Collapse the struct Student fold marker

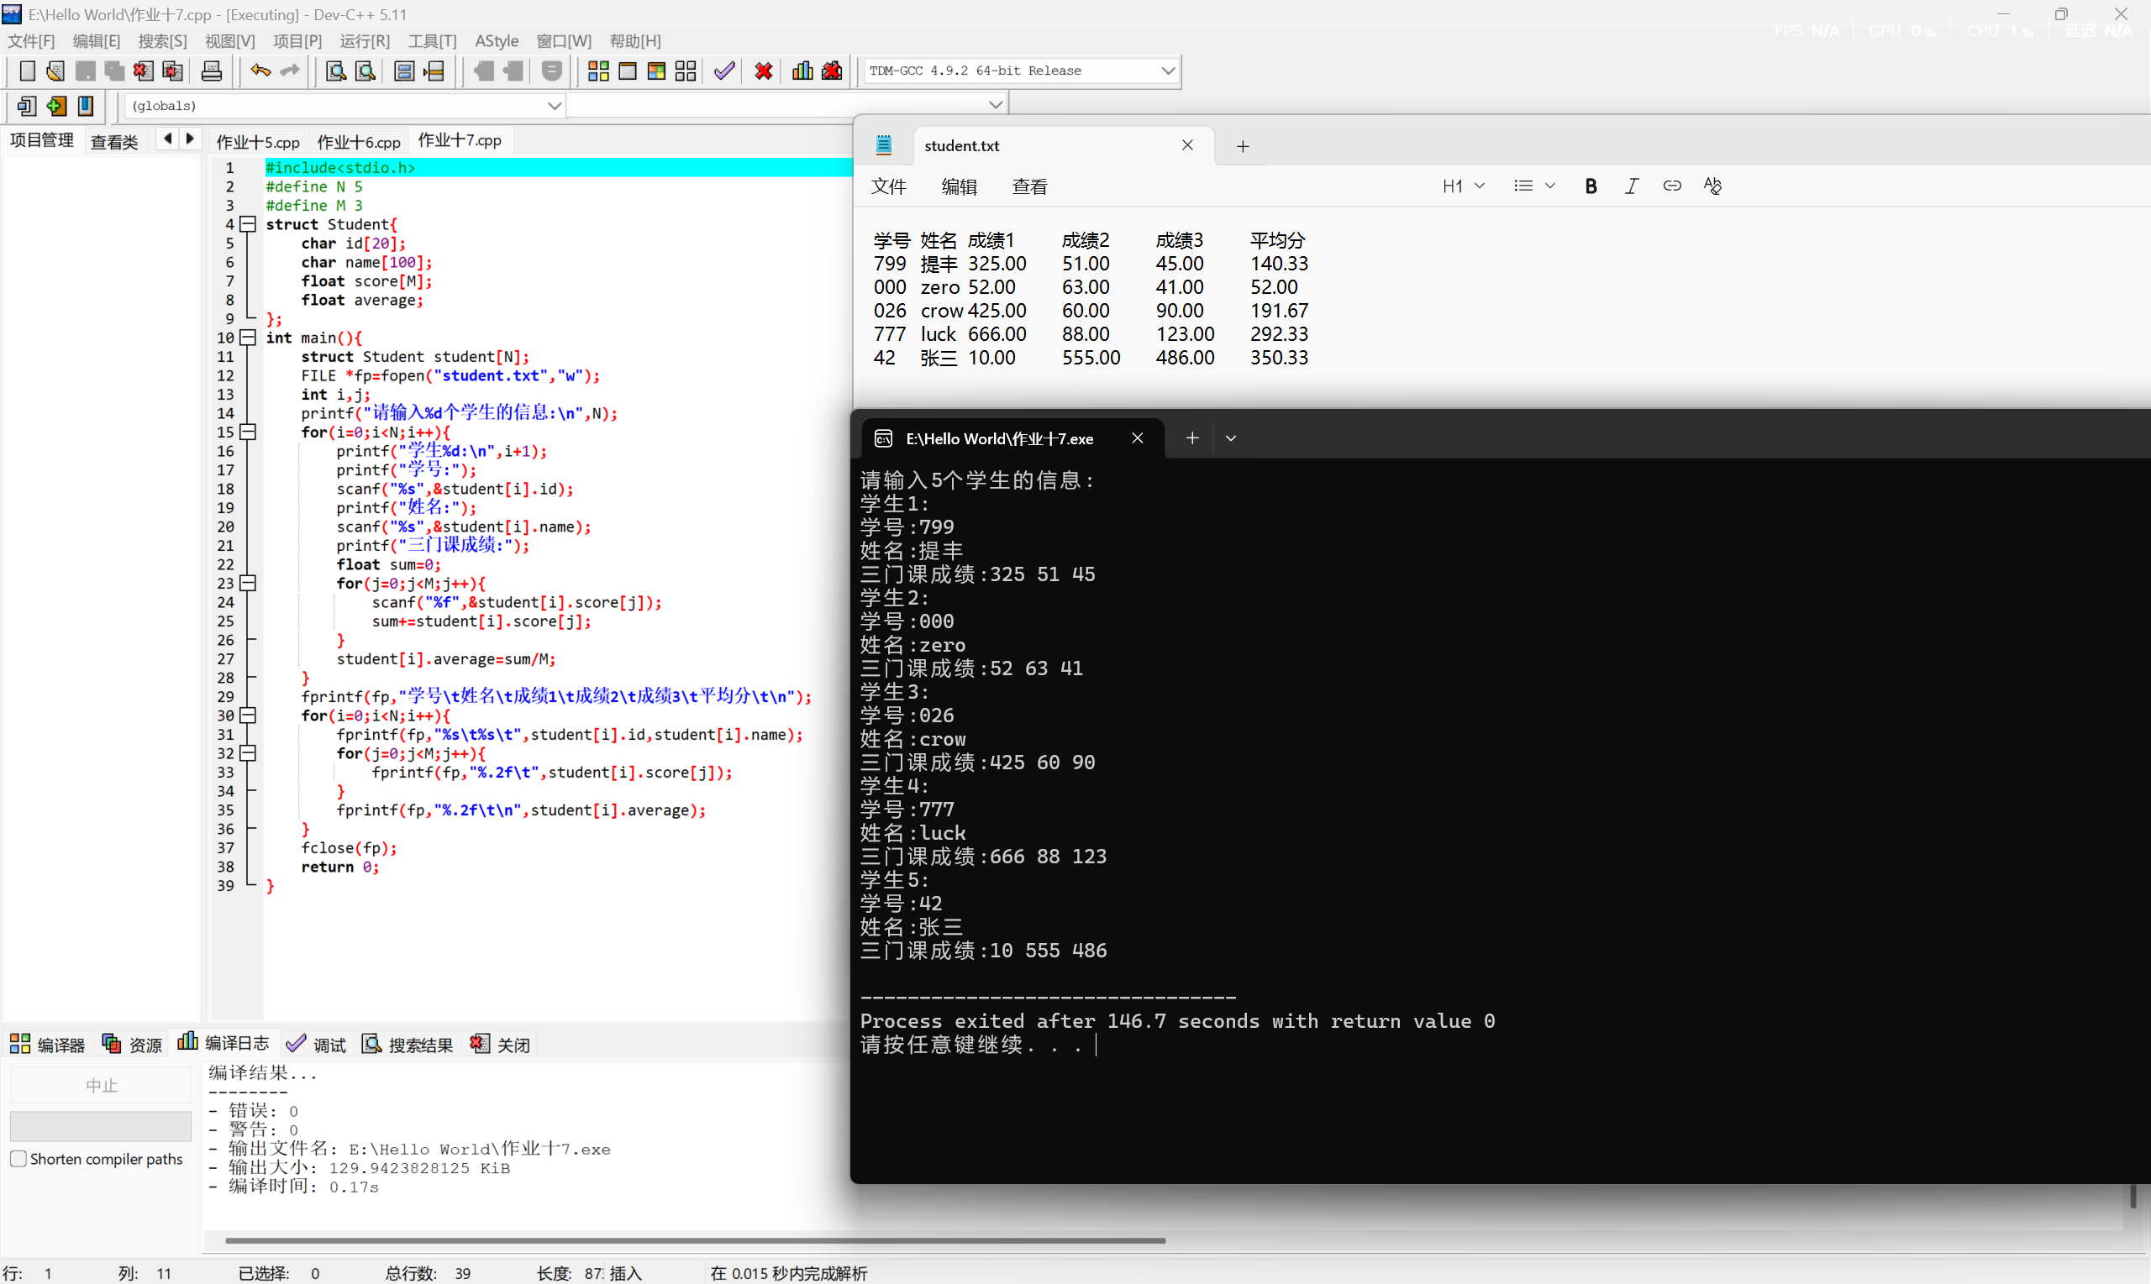pyautogui.click(x=249, y=224)
